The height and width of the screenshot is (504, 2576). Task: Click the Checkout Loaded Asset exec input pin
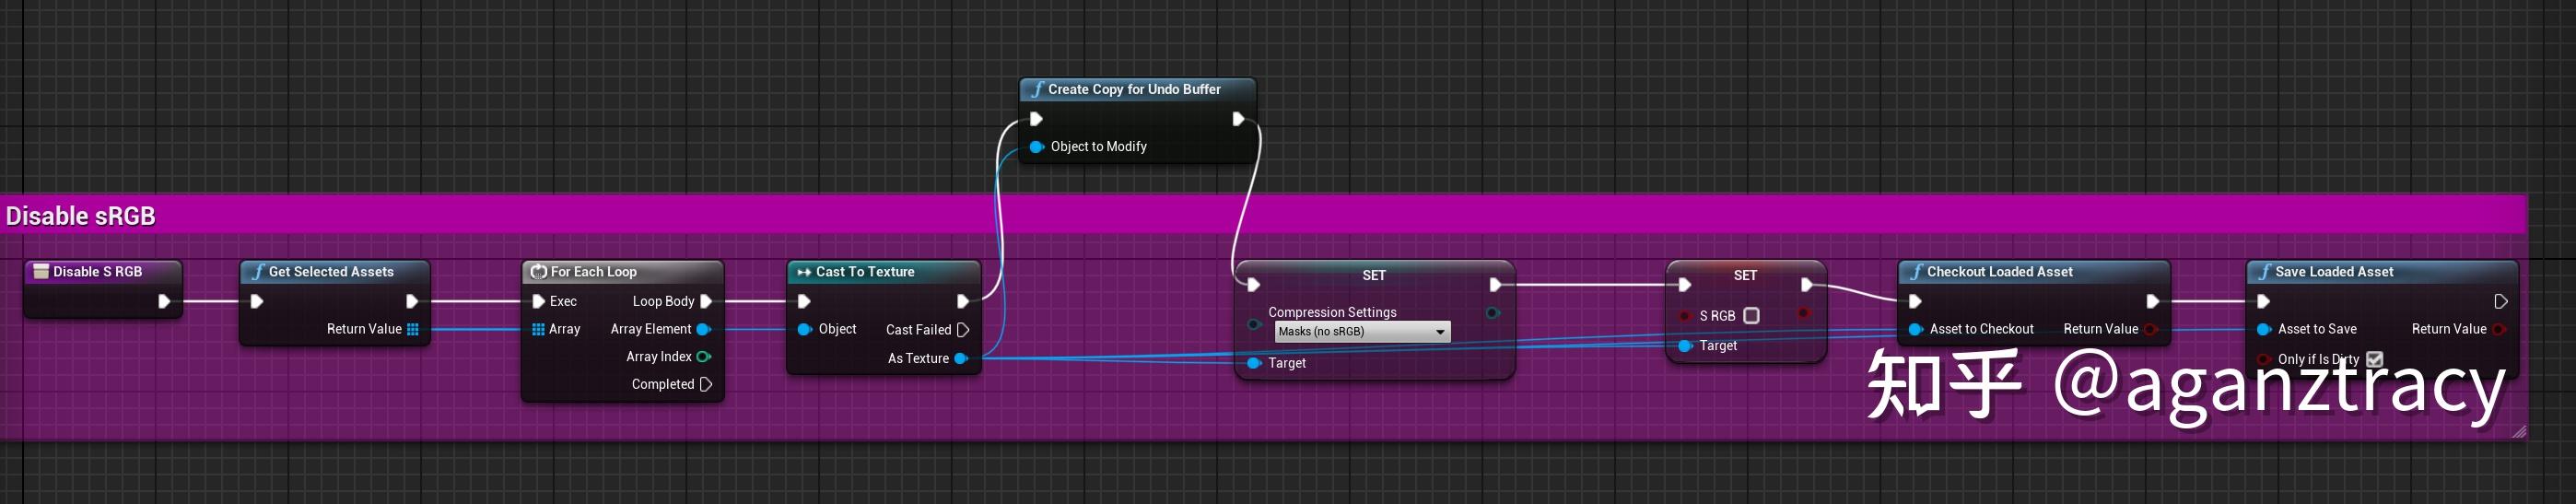(x=1915, y=301)
